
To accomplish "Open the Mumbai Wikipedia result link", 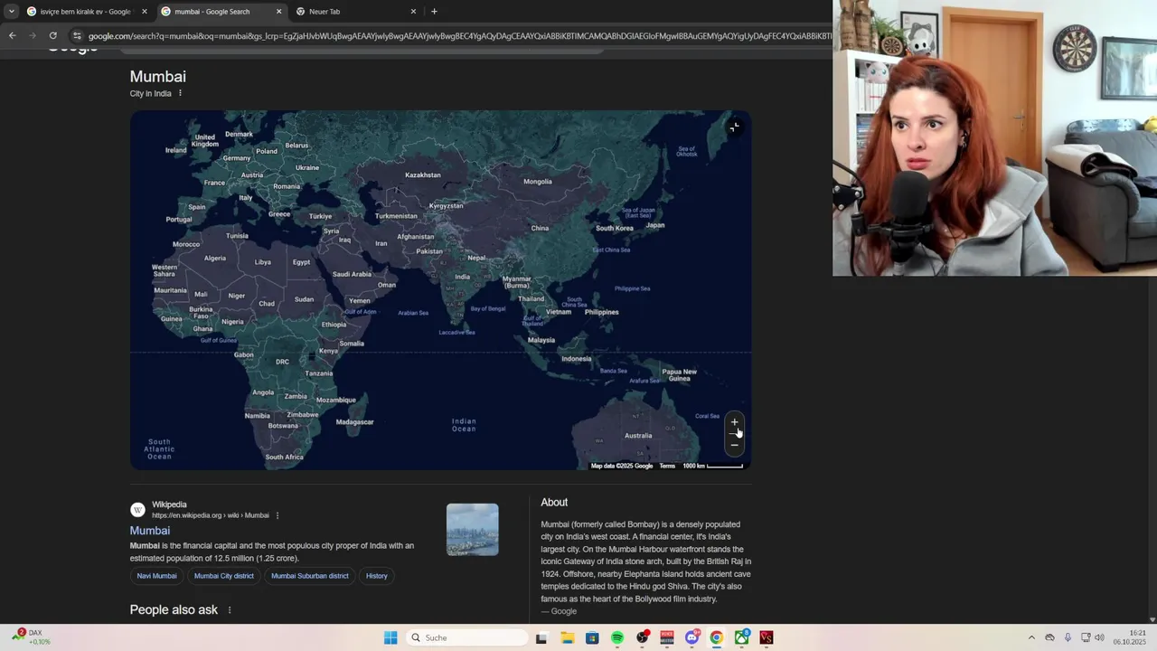I will coord(150,531).
